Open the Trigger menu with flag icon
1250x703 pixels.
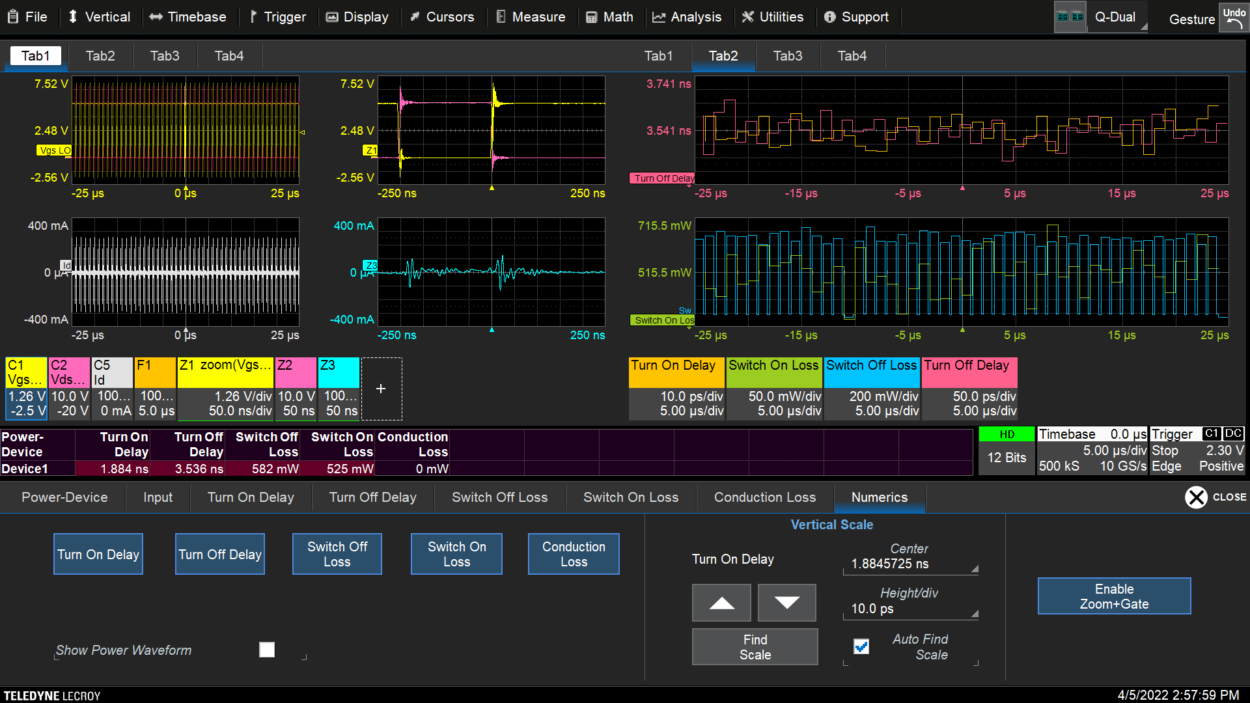click(x=277, y=17)
